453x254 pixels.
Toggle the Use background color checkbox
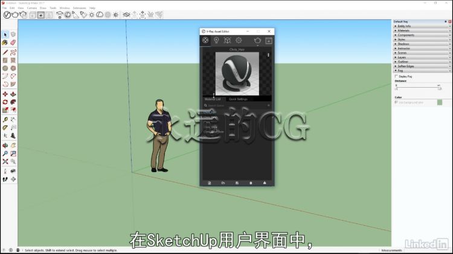coord(396,102)
